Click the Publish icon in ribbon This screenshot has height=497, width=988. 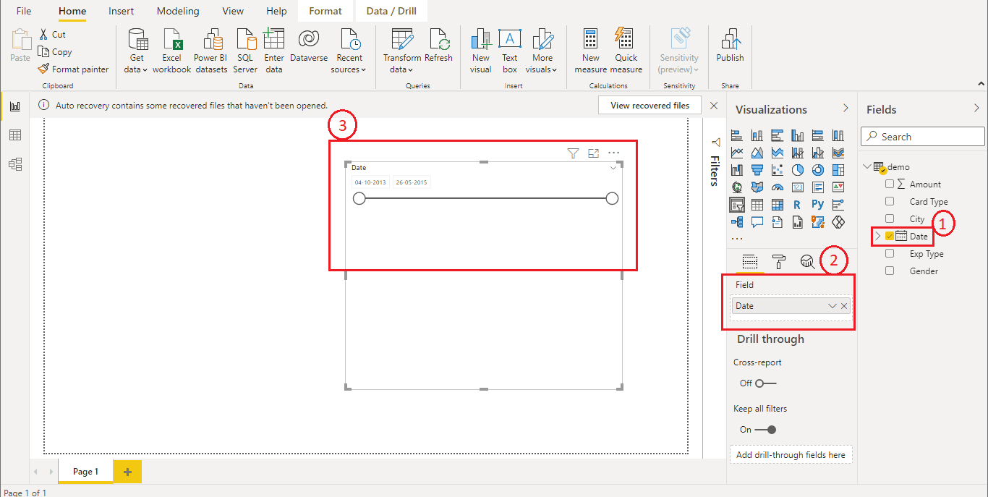730,41
